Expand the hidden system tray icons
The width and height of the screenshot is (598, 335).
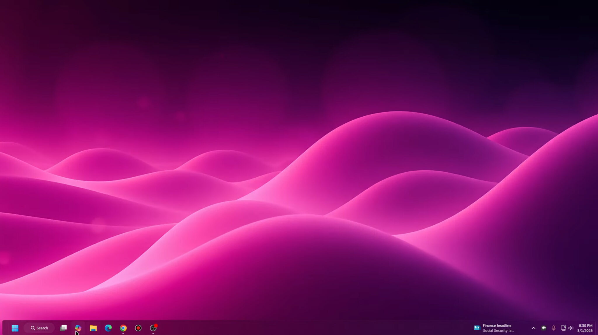coord(533,328)
